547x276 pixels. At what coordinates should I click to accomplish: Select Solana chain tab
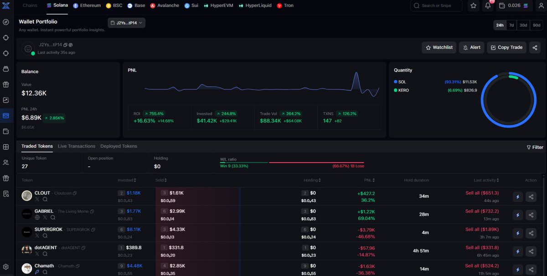click(x=57, y=5)
